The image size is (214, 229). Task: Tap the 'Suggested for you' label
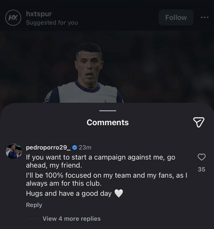click(52, 22)
